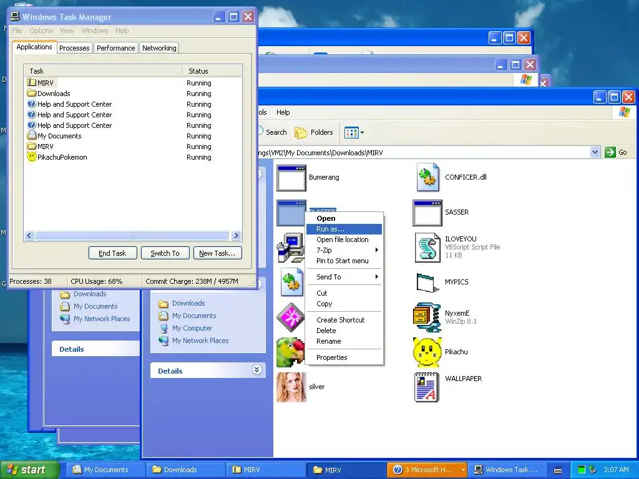Choose Open file location in context menu
The width and height of the screenshot is (639, 479).
(344, 239)
